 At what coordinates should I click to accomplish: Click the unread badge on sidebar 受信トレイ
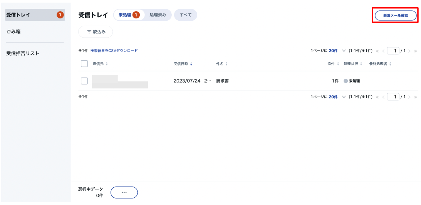(60, 15)
